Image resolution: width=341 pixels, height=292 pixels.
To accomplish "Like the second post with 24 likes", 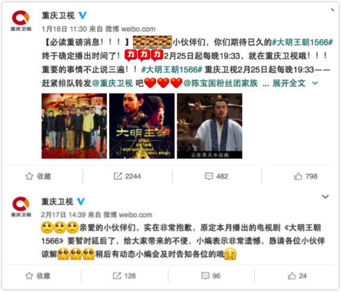I will (297, 275).
